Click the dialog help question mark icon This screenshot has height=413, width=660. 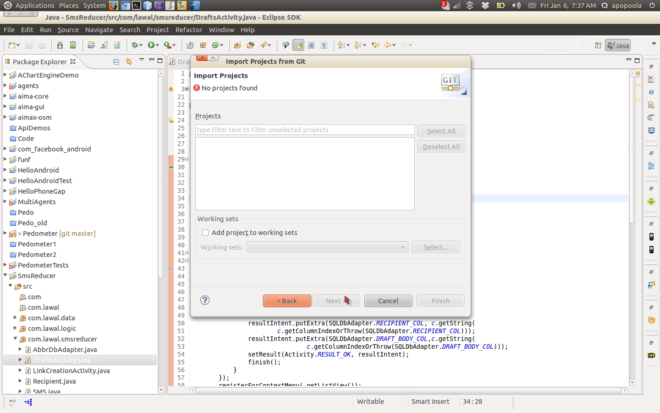[205, 300]
